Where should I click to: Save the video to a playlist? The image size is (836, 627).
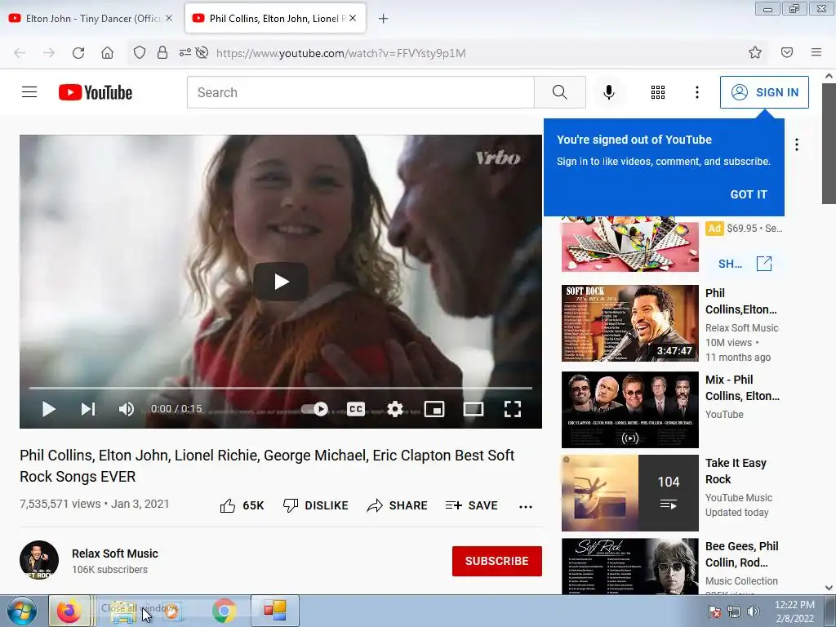(471, 505)
